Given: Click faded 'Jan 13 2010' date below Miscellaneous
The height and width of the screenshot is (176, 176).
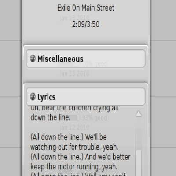Looking at the screenshot, I should coord(74,74).
